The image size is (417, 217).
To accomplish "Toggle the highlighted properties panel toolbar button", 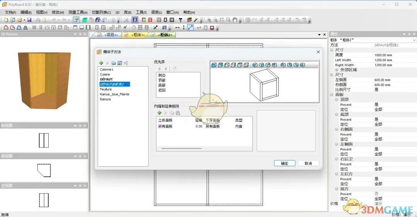I will (76, 20).
